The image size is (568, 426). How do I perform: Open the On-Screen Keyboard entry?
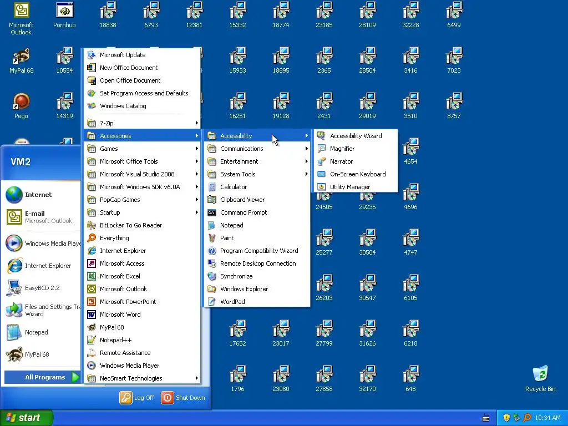click(356, 174)
